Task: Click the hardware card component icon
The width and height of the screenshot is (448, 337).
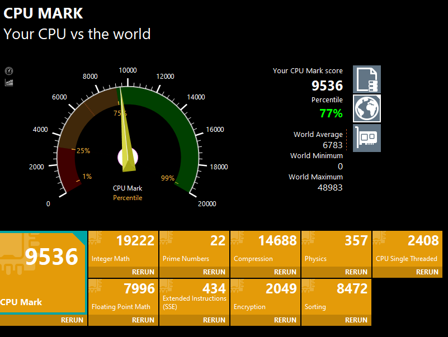Action: tap(367, 137)
